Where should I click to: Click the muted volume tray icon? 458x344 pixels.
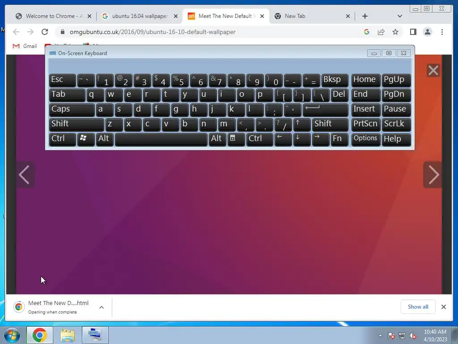coord(413,335)
